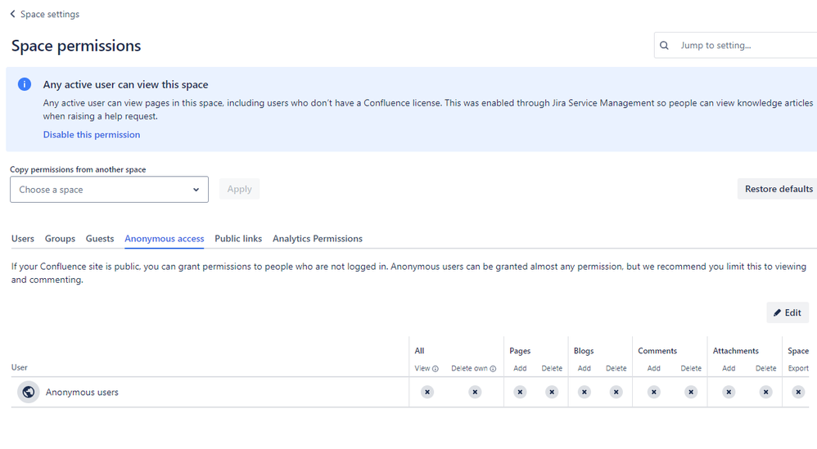This screenshot has height=449, width=817.
Task: Click the Pages Add permission X icon
Action: [x=520, y=392]
